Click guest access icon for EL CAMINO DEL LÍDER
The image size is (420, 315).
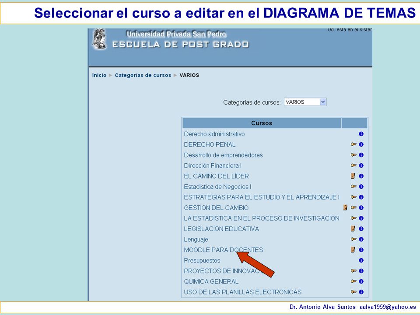(353, 176)
